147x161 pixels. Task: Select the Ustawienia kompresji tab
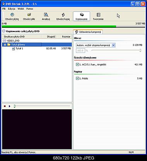click(88, 32)
